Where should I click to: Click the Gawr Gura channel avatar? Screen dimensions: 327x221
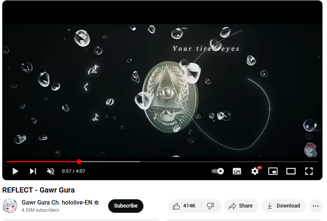pyautogui.click(x=10, y=206)
